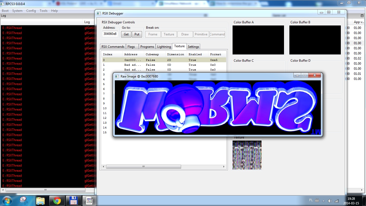This screenshot has width=366, height=206.
Task: Open Google Chrome from the taskbar
Action: click(x=57, y=201)
